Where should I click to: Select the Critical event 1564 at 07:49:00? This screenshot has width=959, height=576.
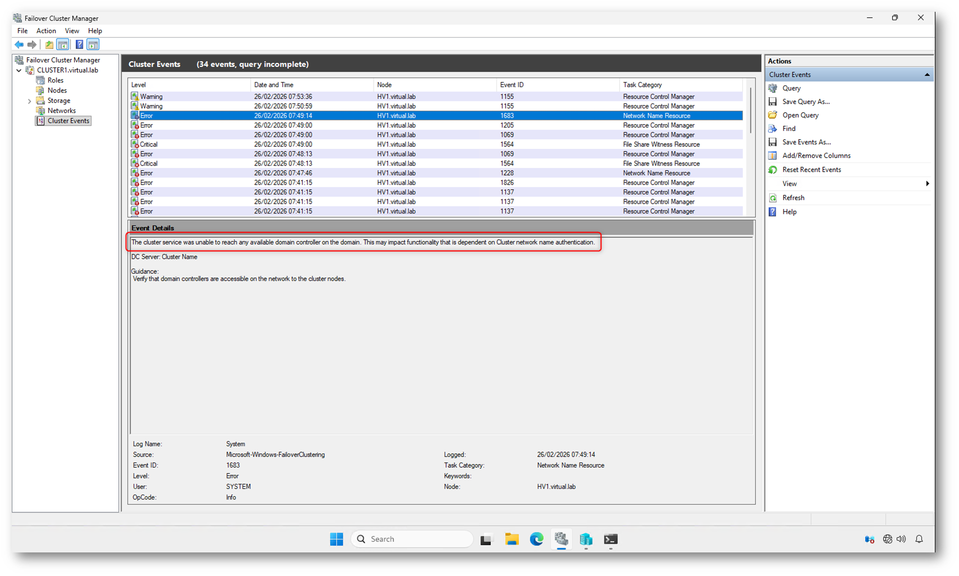click(x=393, y=144)
